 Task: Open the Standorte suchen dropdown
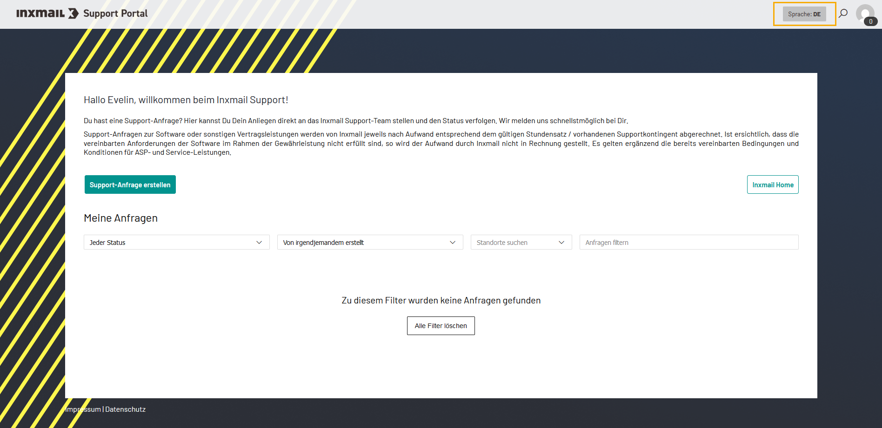pos(521,242)
